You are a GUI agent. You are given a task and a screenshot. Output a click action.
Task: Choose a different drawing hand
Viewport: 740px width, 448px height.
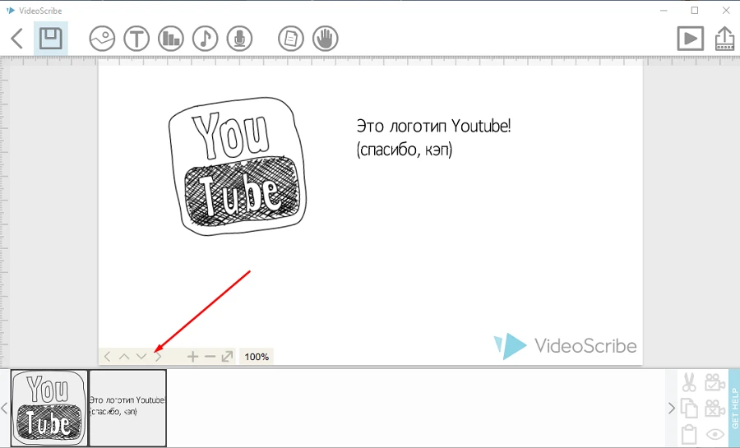click(x=325, y=38)
